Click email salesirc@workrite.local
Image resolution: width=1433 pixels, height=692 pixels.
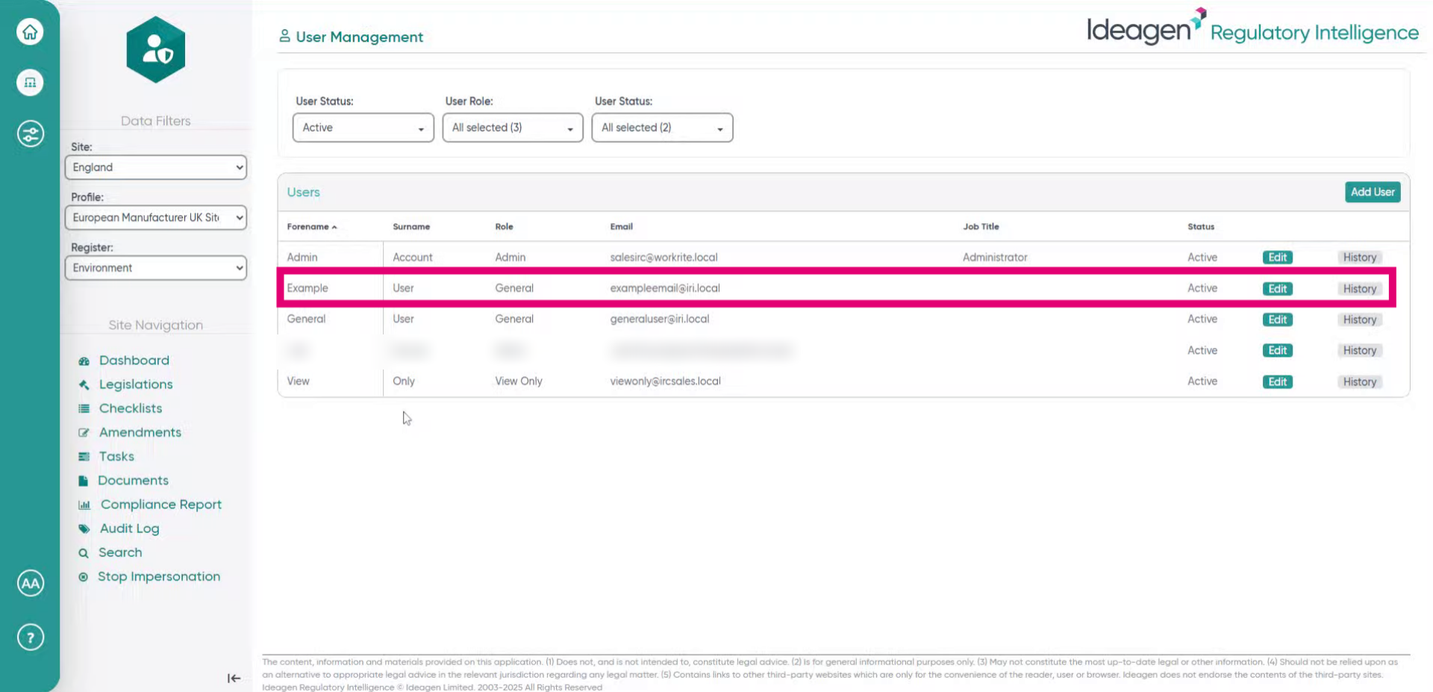point(664,258)
